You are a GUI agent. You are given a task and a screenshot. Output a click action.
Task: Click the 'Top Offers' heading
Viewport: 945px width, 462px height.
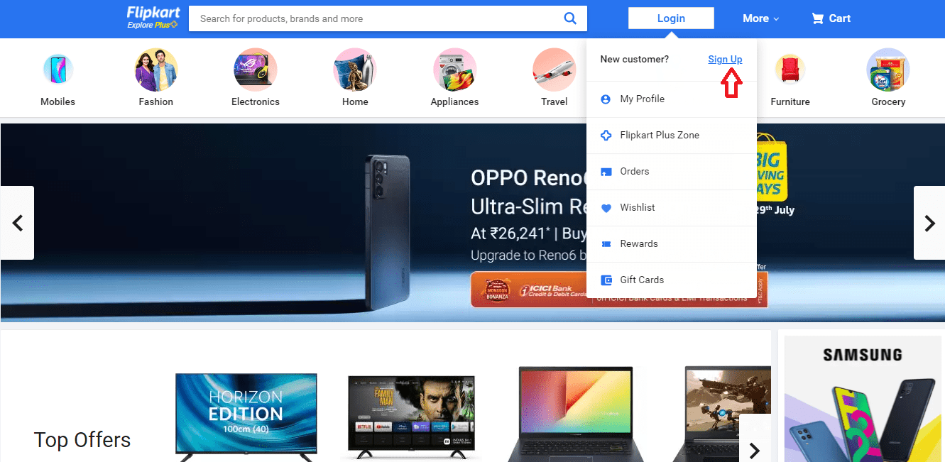[82, 440]
